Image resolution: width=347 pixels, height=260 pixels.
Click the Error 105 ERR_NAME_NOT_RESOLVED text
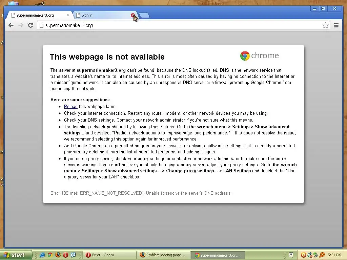[141, 193]
